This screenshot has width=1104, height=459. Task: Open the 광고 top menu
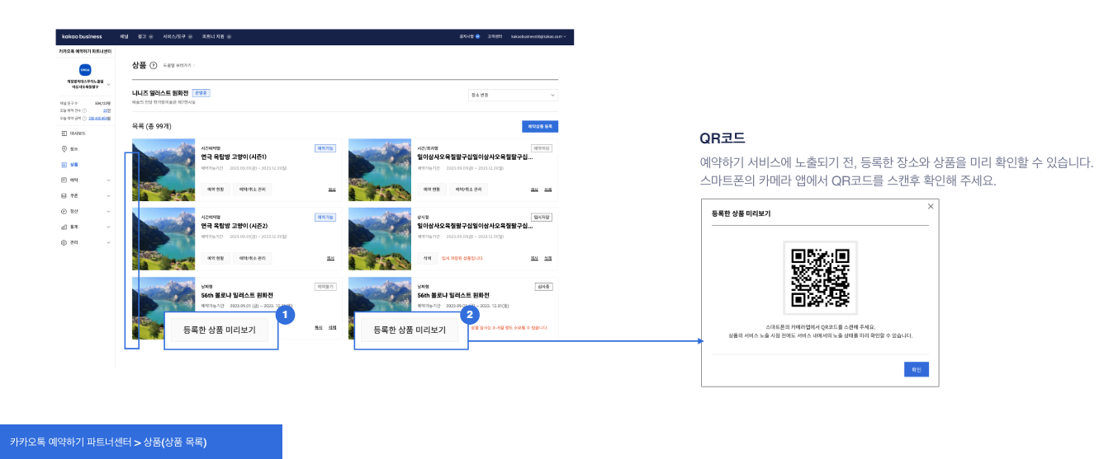pyautogui.click(x=145, y=36)
